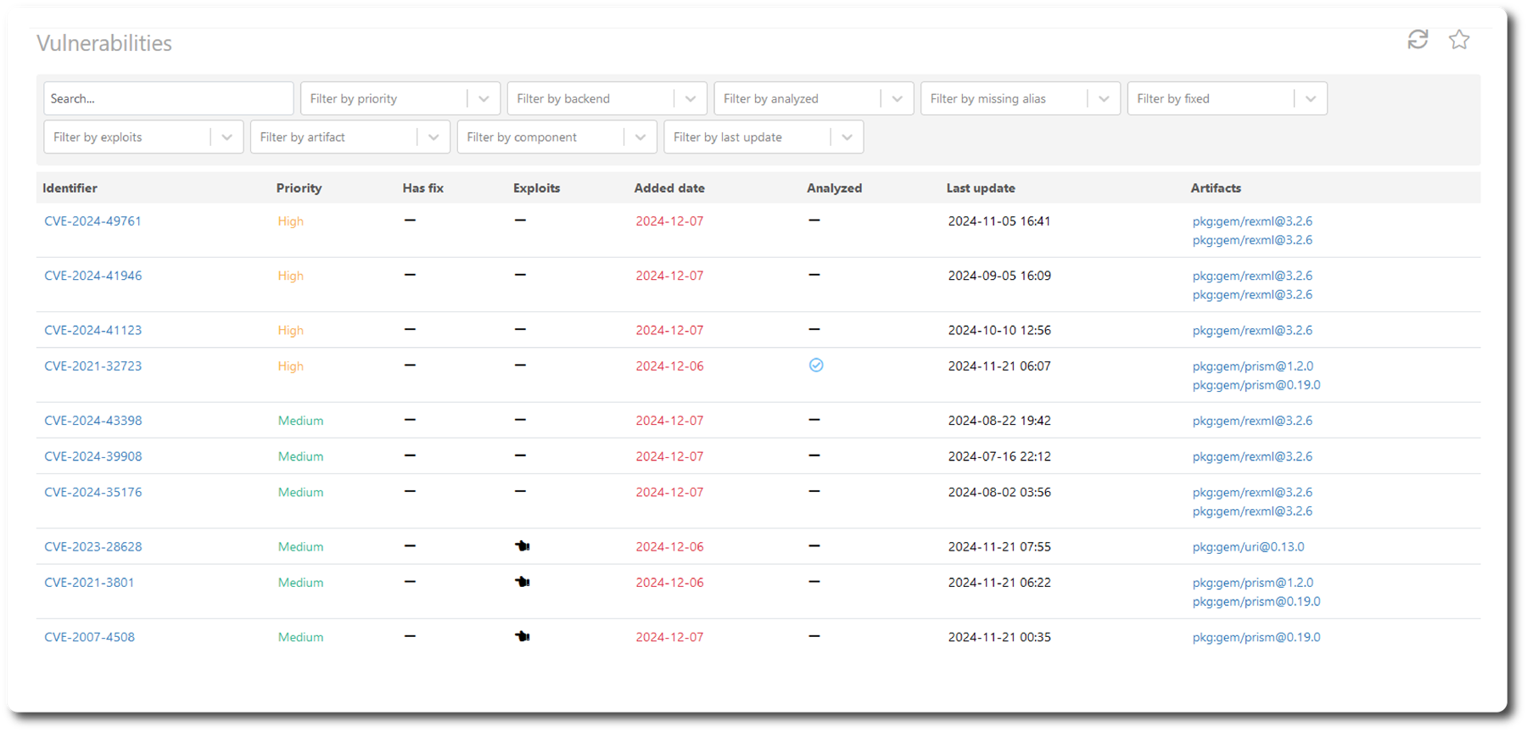Focus the Search input field
1527x732 pixels.
[168, 98]
